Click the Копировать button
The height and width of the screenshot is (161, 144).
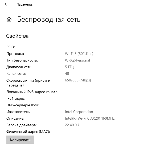point(20,140)
